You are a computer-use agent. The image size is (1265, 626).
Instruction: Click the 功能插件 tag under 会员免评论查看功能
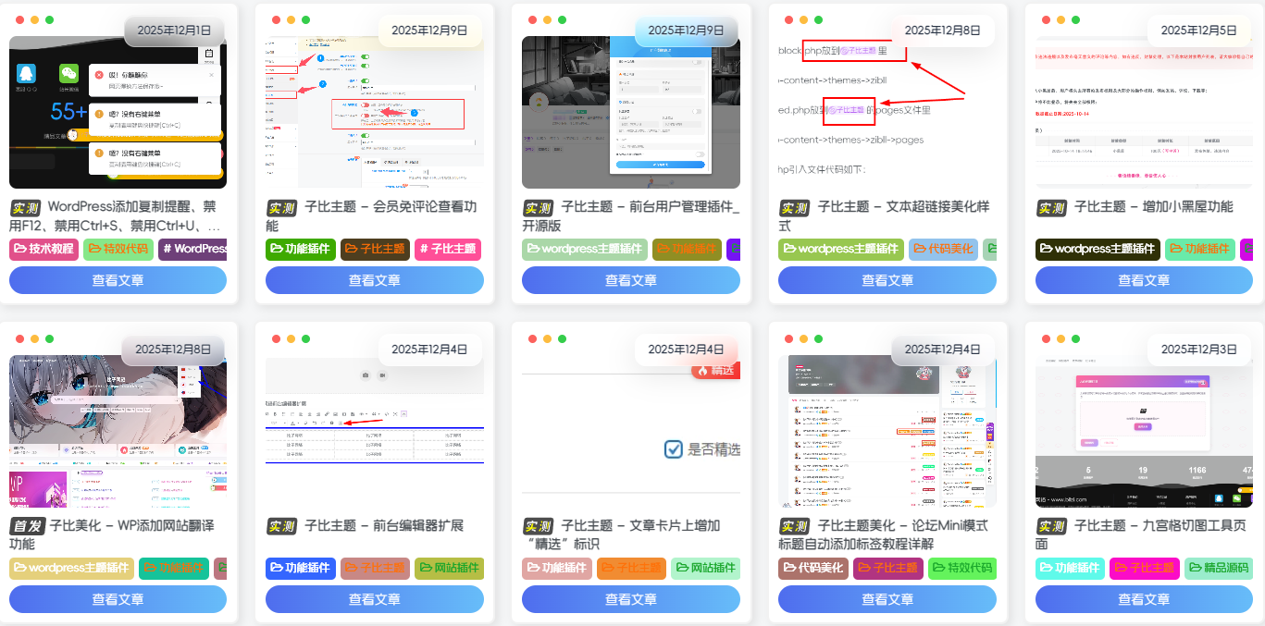coord(300,250)
